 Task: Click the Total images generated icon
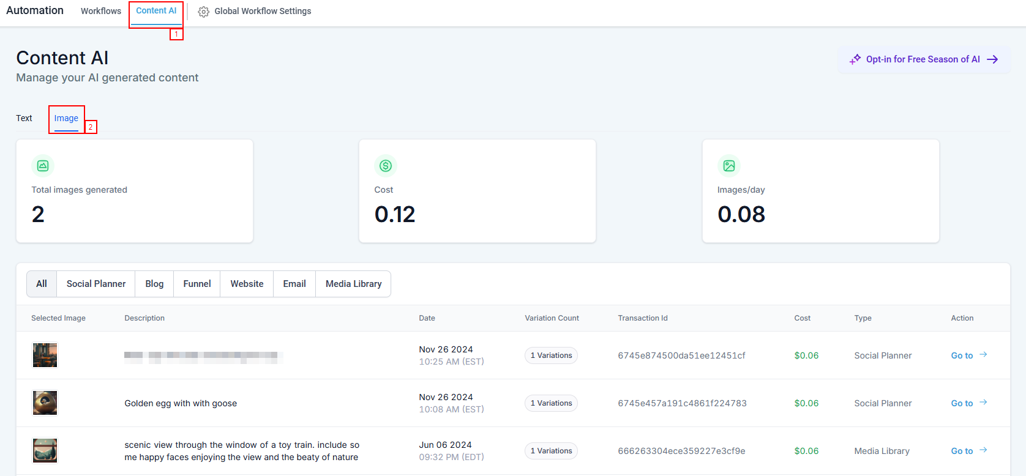click(43, 166)
